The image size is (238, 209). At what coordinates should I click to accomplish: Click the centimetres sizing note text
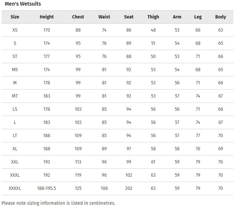pos(59,203)
